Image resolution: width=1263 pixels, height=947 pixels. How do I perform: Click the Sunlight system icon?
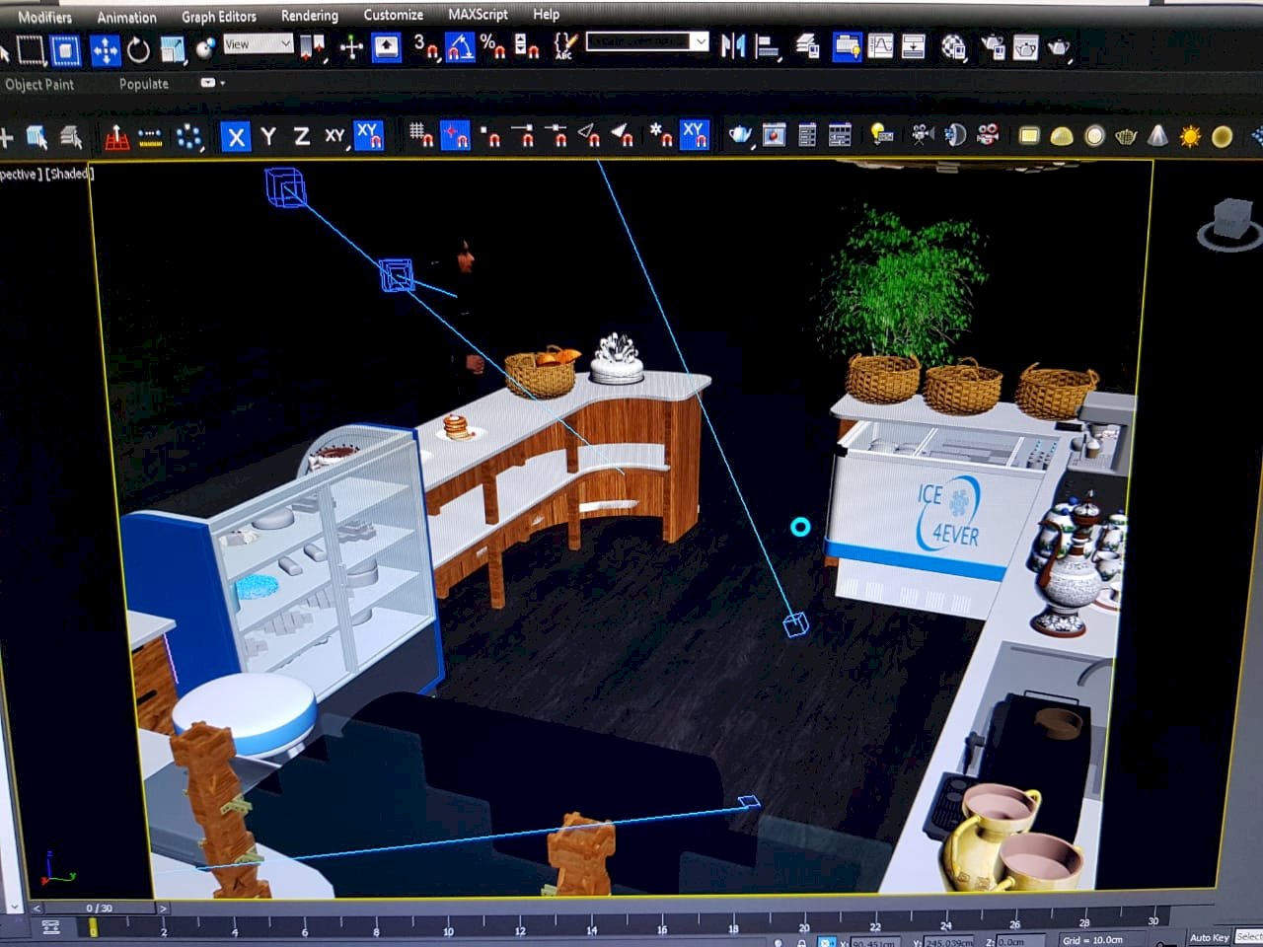(1190, 136)
